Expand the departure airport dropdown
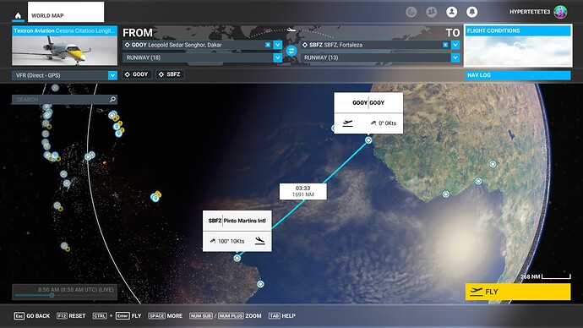Viewport: 583px width, 328px height. [x=278, y=45]
